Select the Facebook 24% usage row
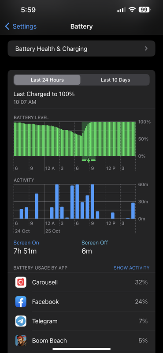The image size is (163, 353). [x=81, y=302]
